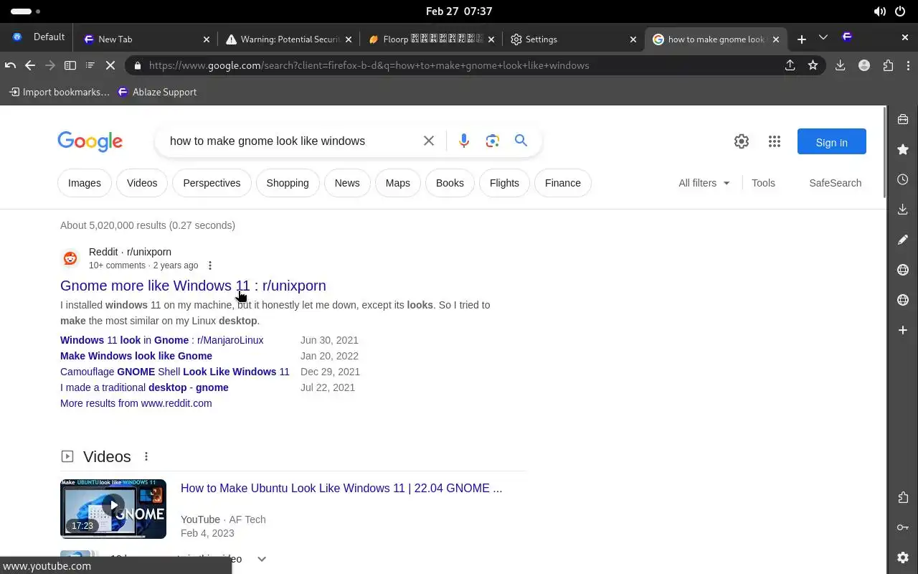Click Google Lens image search icon
918x574 pixels.
pos(492,141)
